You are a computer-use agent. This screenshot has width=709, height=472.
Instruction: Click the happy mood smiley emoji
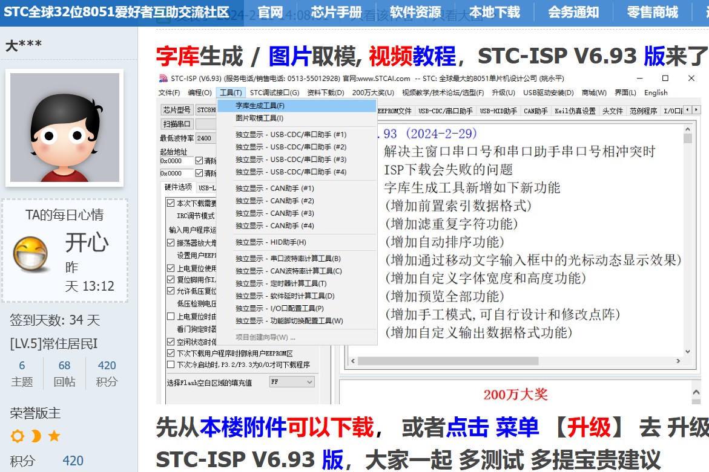click(31, 254)
